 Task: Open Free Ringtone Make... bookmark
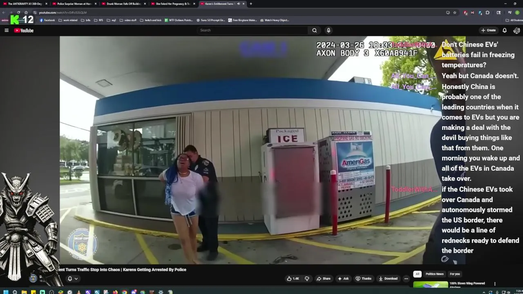[x=243, y=20]
